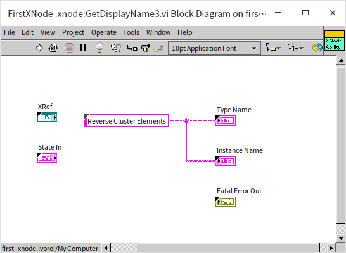Open the Align Objects dropdown

[x=273, y=48]
